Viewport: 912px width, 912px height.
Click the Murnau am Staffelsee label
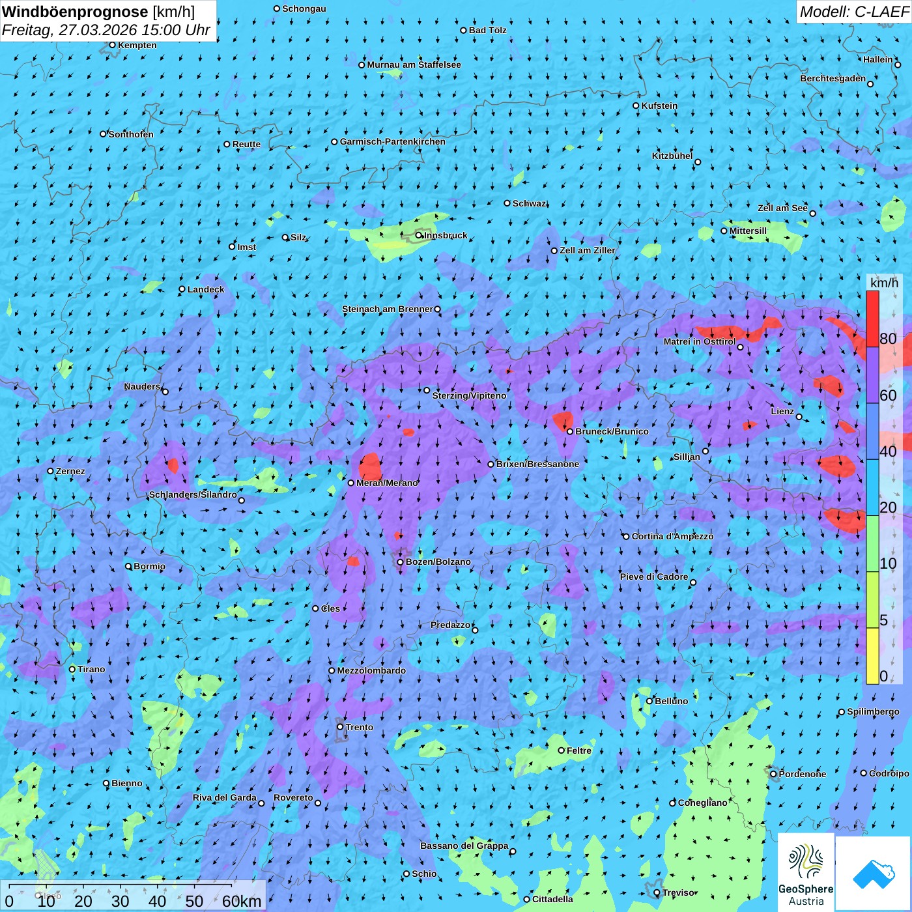414,64
